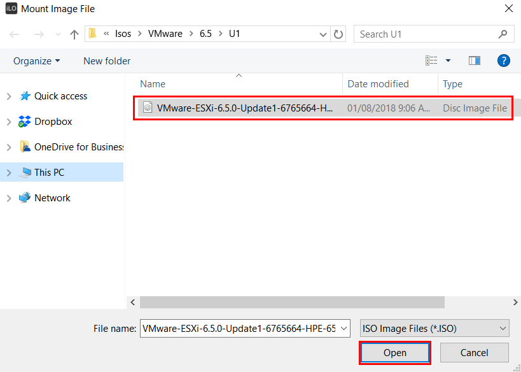Select U1 in the address path
This screenshot has width=521, height=372.
pyautogui.click(x=234, y=34)
